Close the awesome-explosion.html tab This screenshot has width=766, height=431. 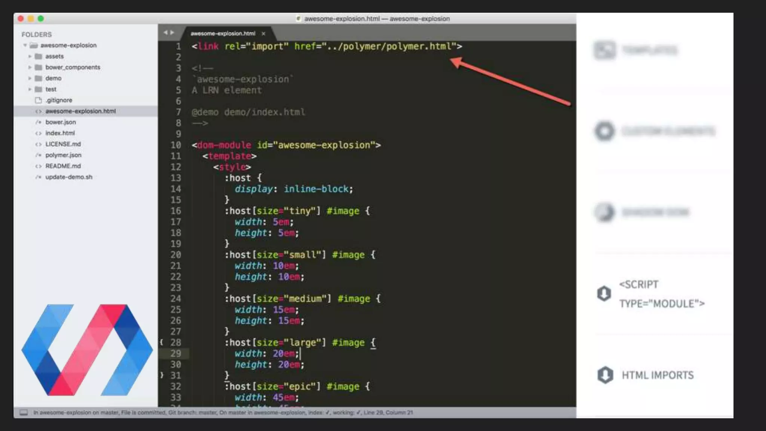(263, 34)
